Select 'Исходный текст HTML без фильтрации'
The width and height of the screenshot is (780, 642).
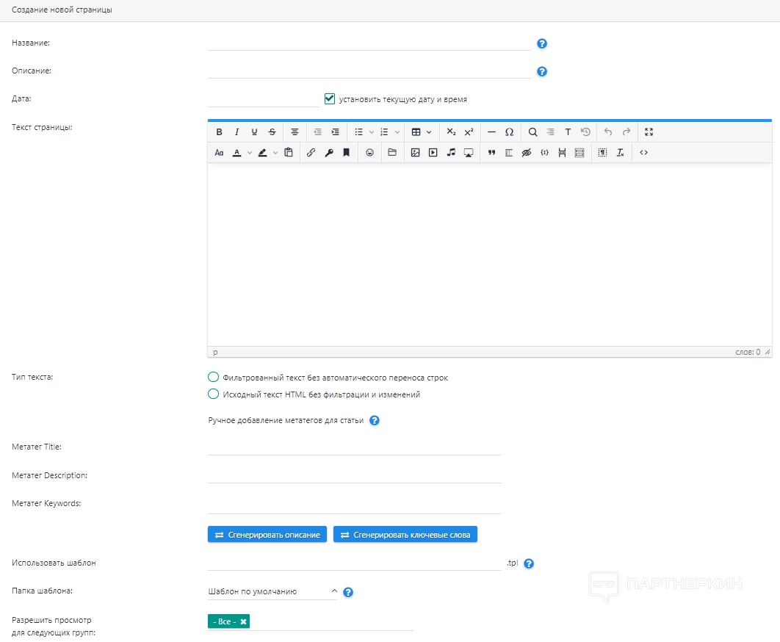tap(213, 394)
